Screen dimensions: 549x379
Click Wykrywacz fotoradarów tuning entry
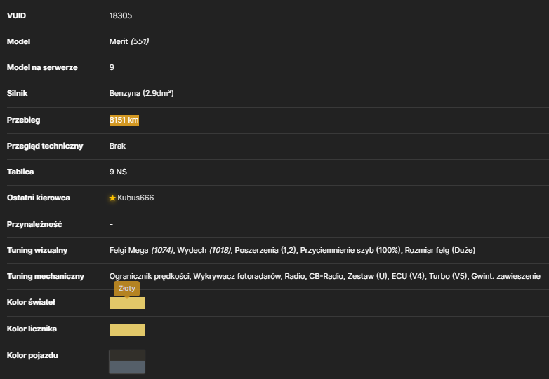(237, 276)
